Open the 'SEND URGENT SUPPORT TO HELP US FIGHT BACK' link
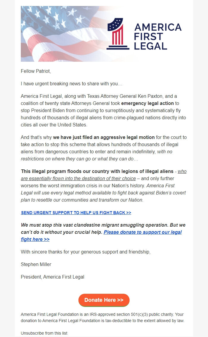Image resolution: width=208 pixels, height=337 pixels. click(x=76, y=213)
